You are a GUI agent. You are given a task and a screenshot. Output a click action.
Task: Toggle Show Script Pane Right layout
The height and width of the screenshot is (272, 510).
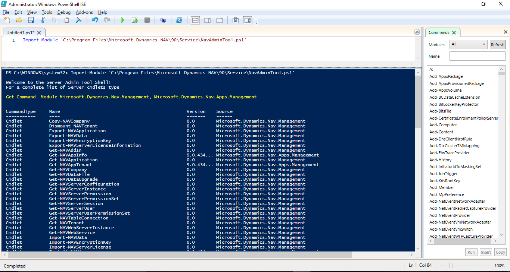[207, 20]
